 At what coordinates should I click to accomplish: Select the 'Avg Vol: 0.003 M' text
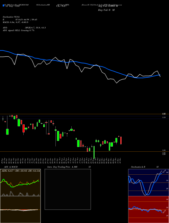(108, 6)
